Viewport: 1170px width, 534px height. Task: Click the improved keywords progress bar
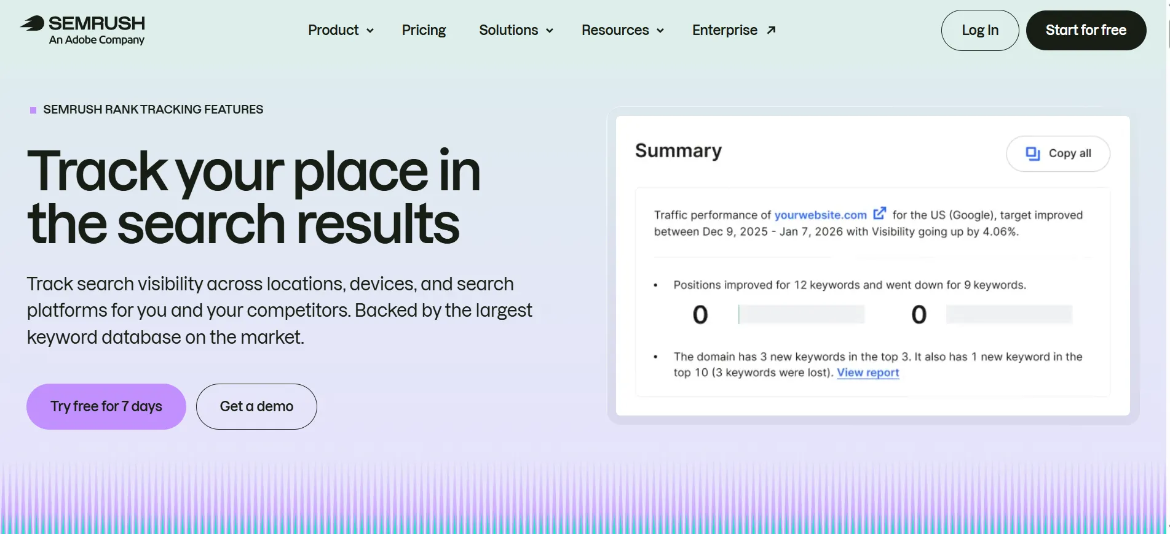coord(802,314)
